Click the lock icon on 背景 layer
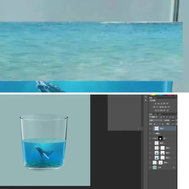Image resolution: width=189 pixels, height=189 pixels. pos(174,167)
